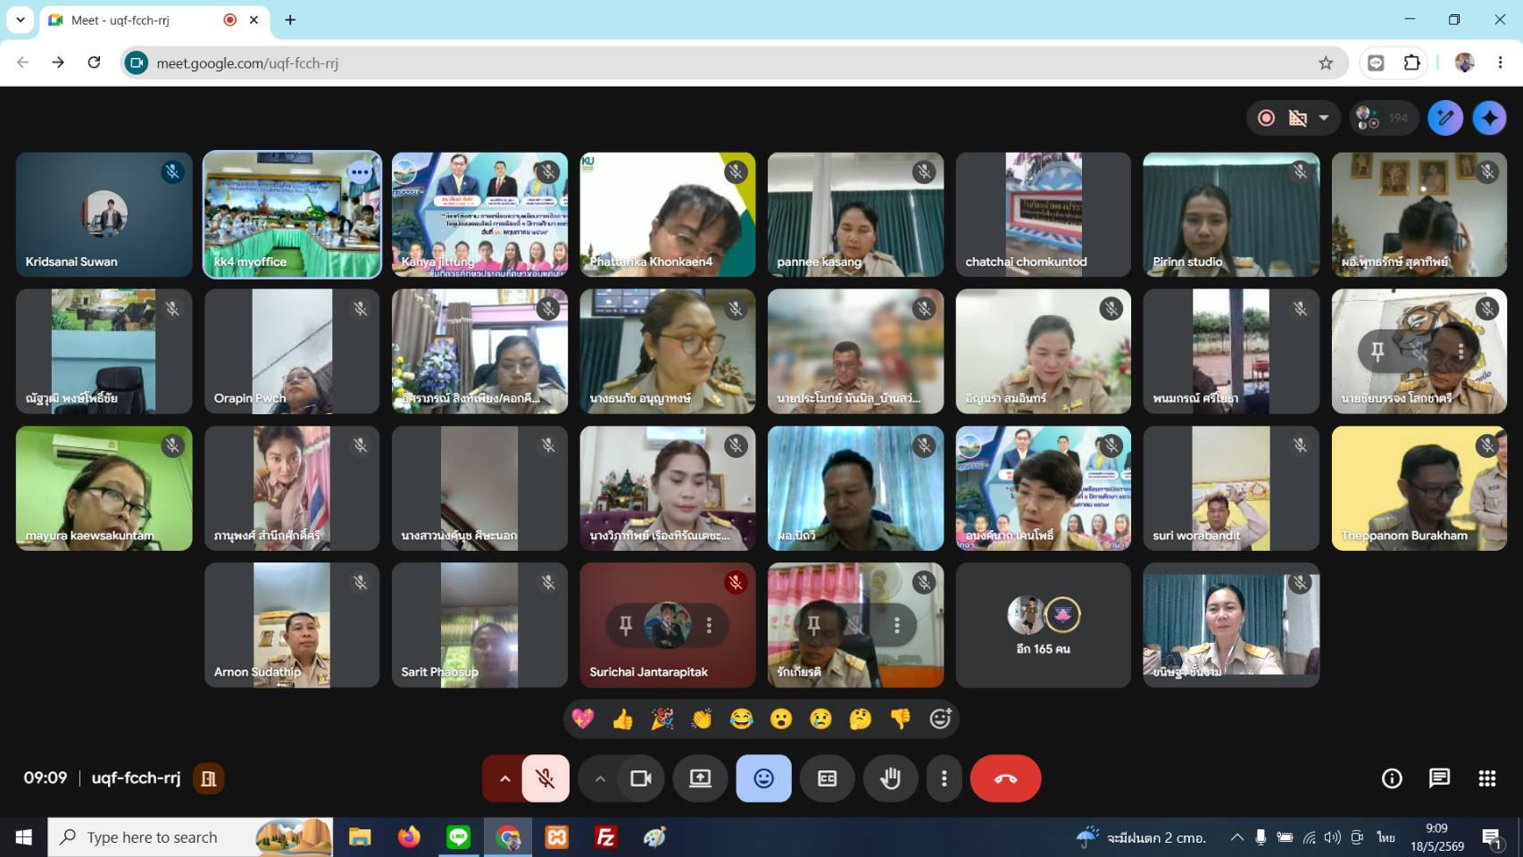
Task: Click the Gemini sparkle button
Action: tap(1489, 118)
